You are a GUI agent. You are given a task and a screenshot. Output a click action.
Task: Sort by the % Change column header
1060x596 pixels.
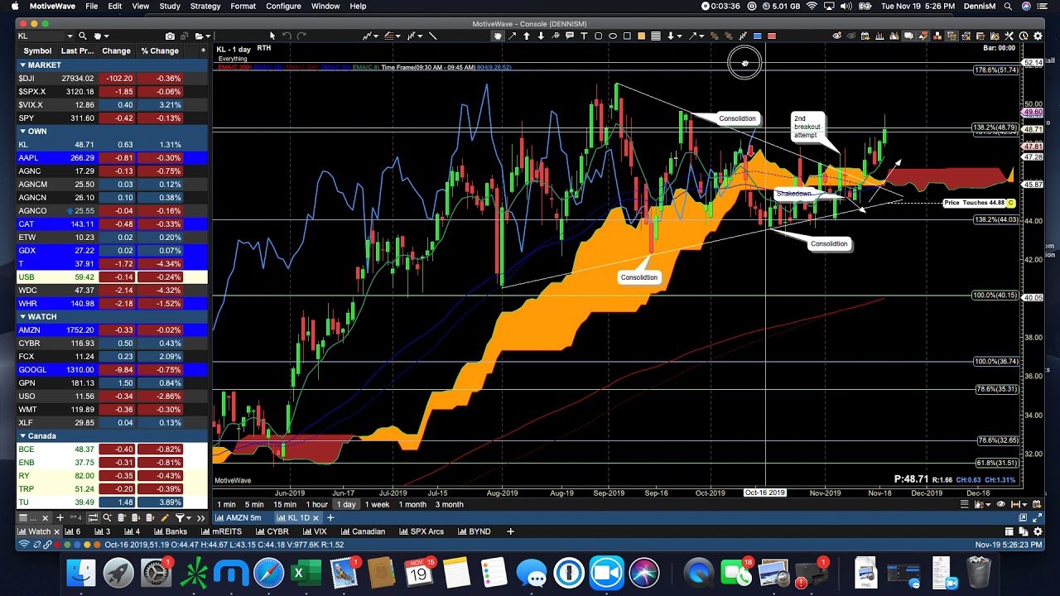point(160,50)
